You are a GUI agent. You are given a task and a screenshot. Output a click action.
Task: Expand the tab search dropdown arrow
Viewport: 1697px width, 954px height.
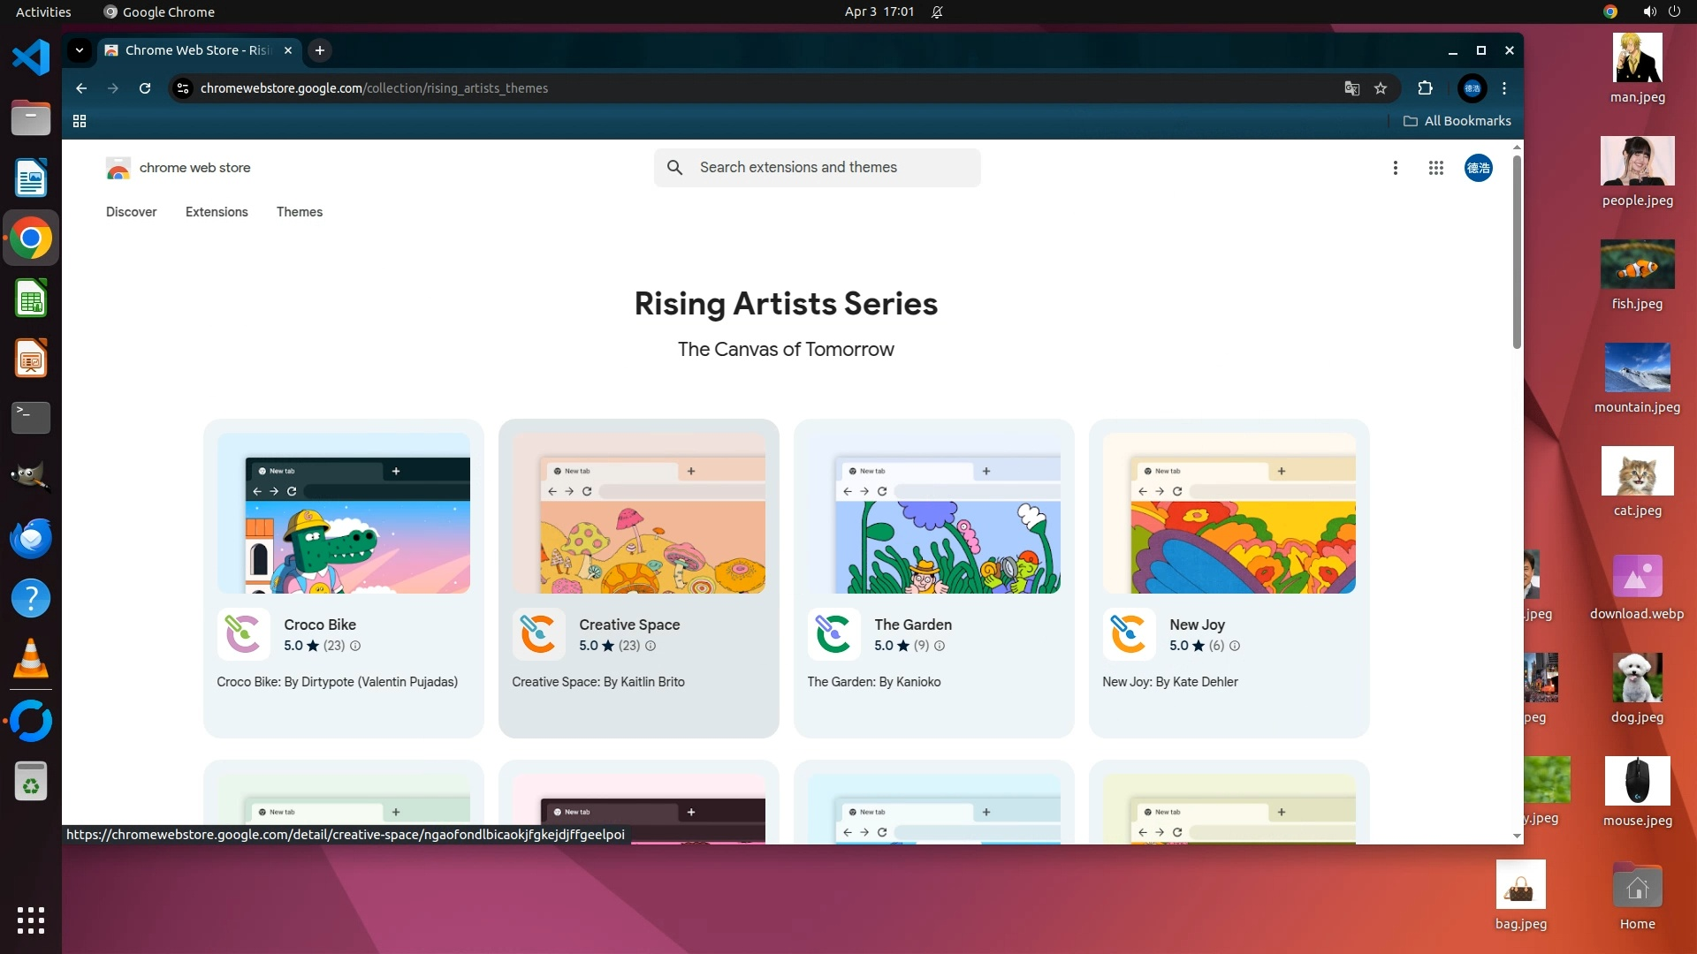click(x=80, y=50)
